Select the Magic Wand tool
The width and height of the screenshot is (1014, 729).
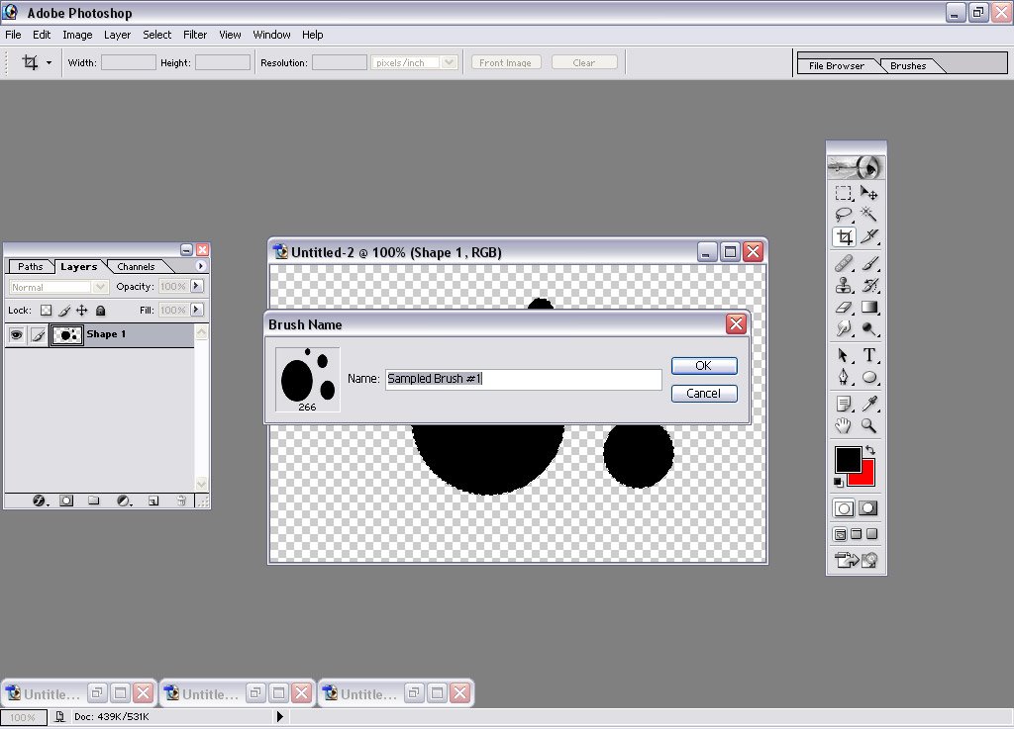coord(869,215)
